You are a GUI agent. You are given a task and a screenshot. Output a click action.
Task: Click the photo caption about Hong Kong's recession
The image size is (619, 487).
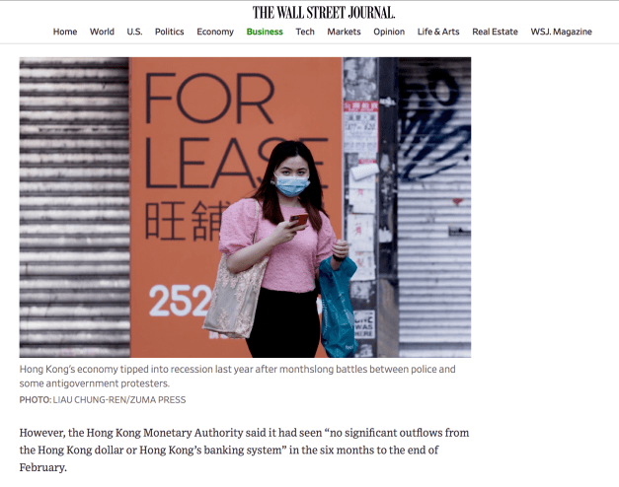pos(237,377)
